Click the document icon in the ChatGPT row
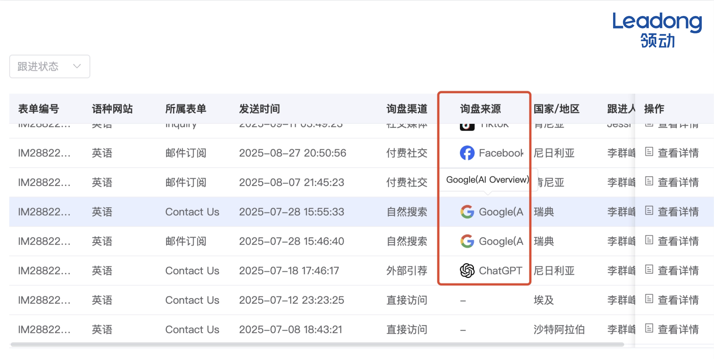 click(649, 270)
